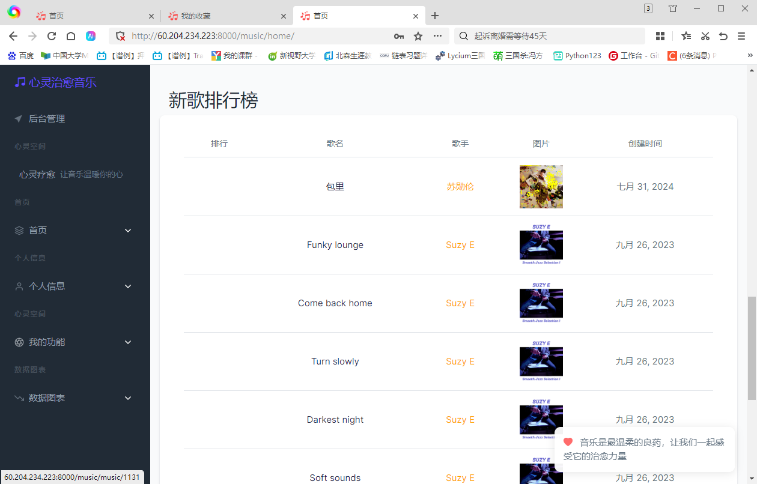Click the skin shirt icon in title bar
This screenshot has width=757, height=484.
[673, 8]
